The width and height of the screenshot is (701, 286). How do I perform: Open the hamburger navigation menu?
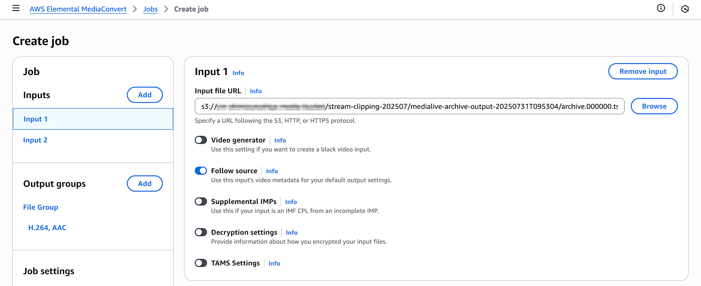16,8
